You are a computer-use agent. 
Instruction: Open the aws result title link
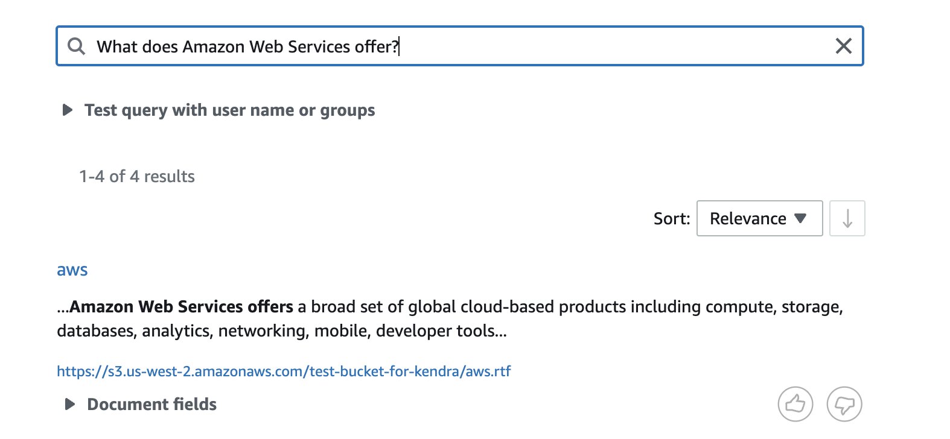pyautogui.click(x=72, y=270)
